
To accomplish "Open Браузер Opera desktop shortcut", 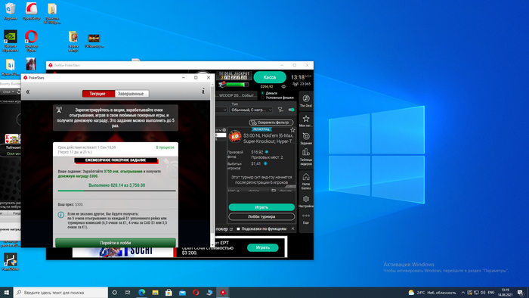I will pyautogui.click(x=32, y=41).
